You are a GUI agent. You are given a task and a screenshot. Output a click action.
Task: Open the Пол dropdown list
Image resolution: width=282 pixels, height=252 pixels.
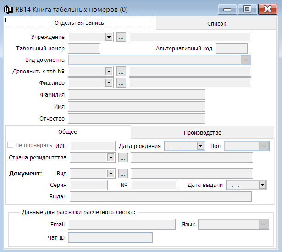click(264, 146)
